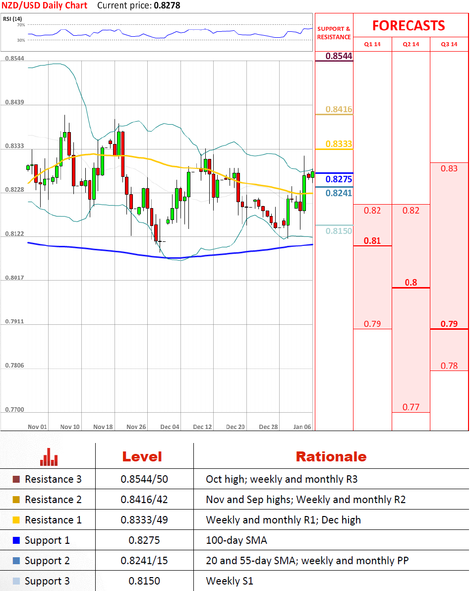Click the Q2 lower forecast 0.77
The image size is (471, 591).
click(411, 407)
